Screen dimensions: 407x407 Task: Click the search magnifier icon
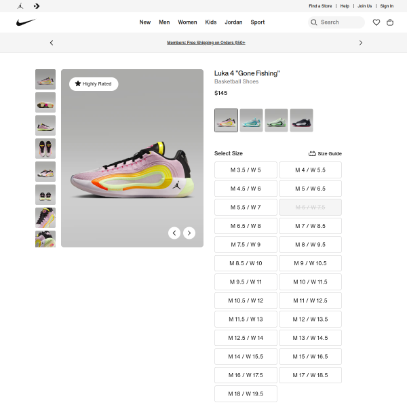tap(314, 22)
